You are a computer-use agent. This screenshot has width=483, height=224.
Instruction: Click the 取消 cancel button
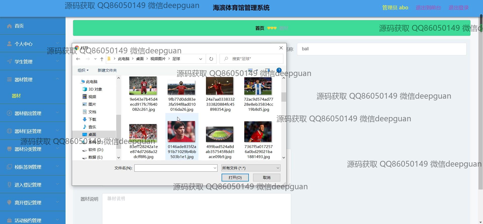point(266,177)
